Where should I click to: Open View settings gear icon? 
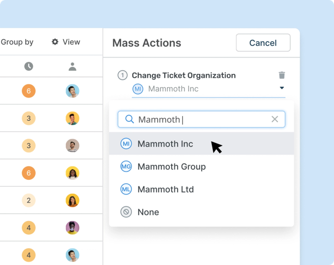tap(55, 42)
